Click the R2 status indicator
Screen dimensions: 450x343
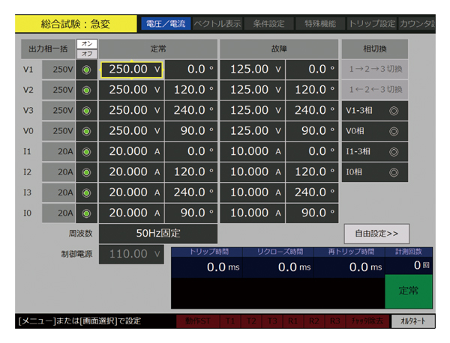pyautogui.click(x=315, y=321)
